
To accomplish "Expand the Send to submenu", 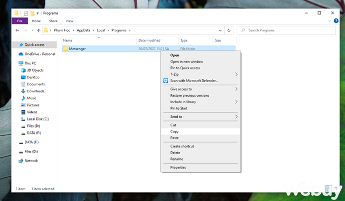I will click(201, 117).
